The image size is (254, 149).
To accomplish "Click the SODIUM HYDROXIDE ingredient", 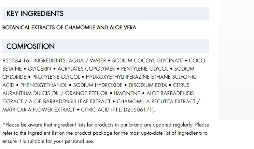I will [x=98, y=85].
